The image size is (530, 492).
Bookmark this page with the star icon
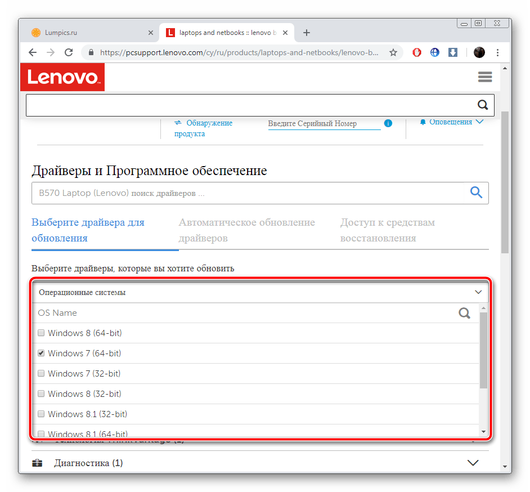393,52
